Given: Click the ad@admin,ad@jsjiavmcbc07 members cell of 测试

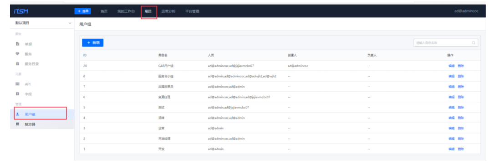Looking at the screenshot, I should click(x=228, y=107).
